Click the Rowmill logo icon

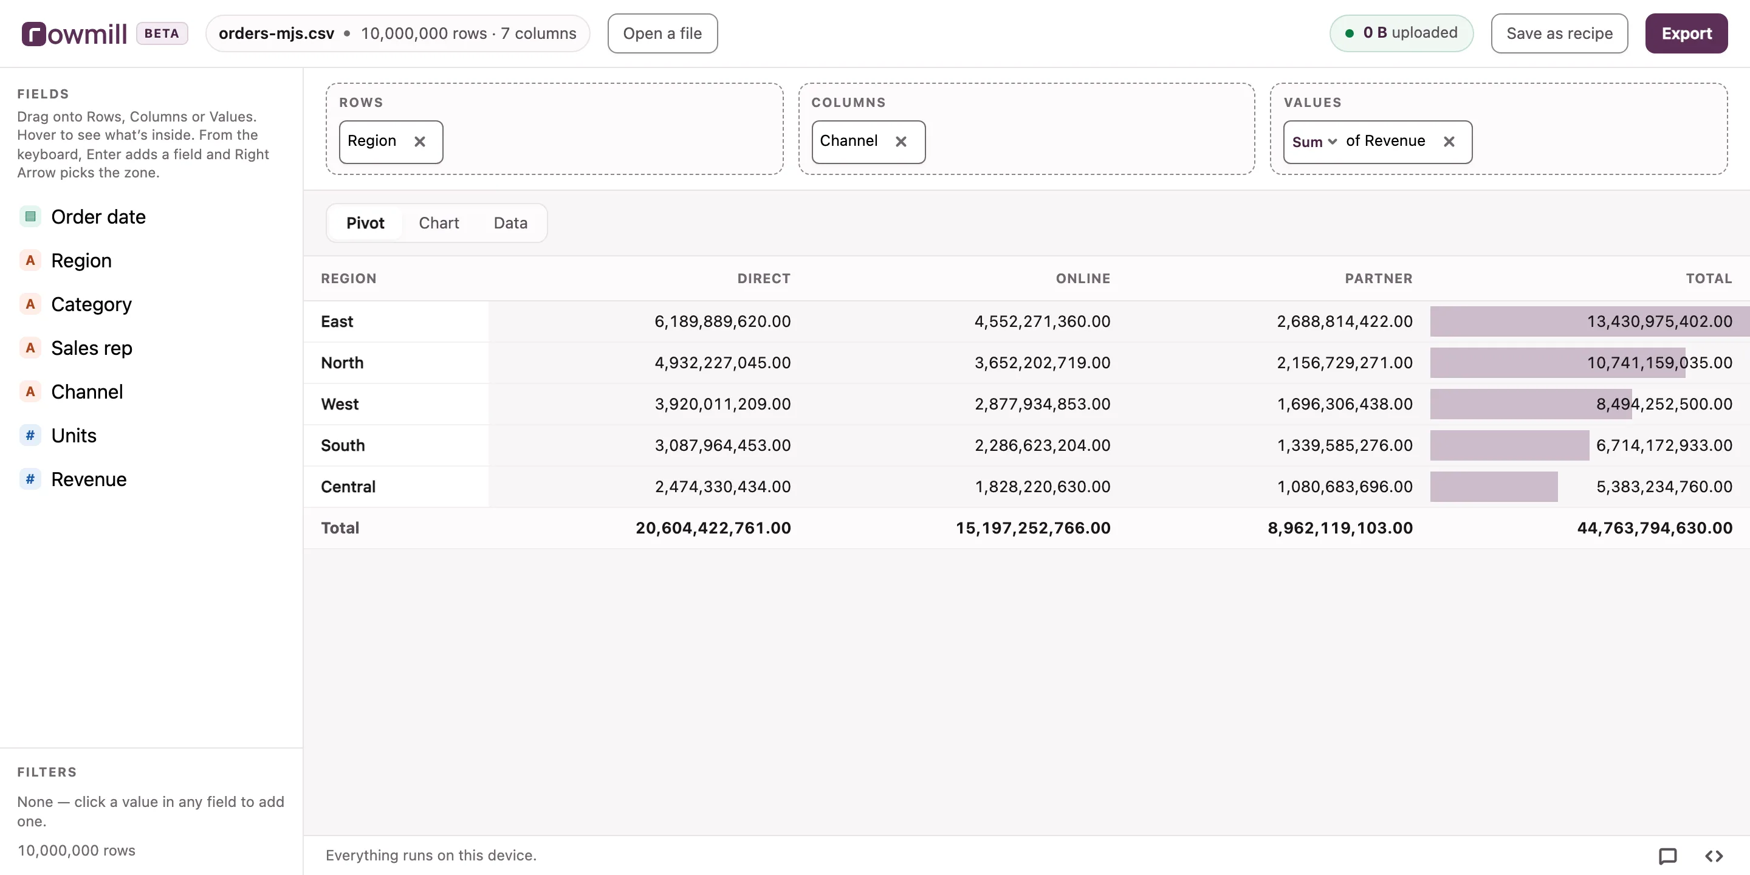(x=34, y=33)
